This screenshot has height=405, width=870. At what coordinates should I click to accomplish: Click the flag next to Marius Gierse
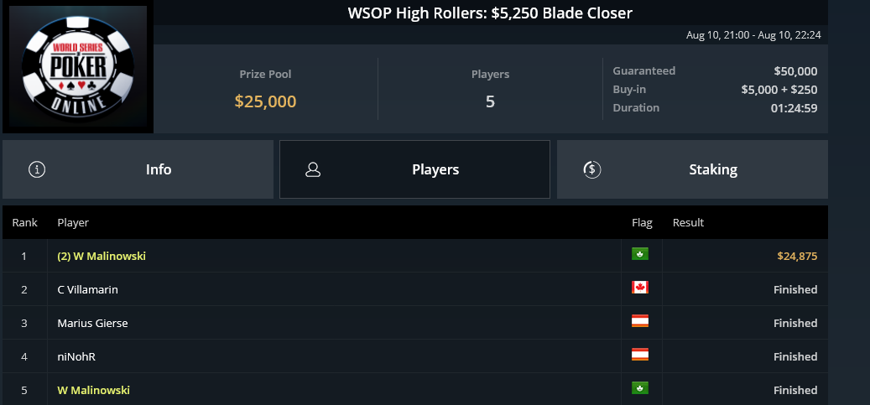tap(640, 320)
